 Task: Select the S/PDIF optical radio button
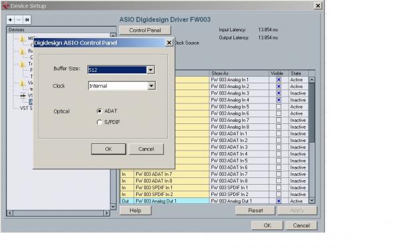[x=99, y=122]
